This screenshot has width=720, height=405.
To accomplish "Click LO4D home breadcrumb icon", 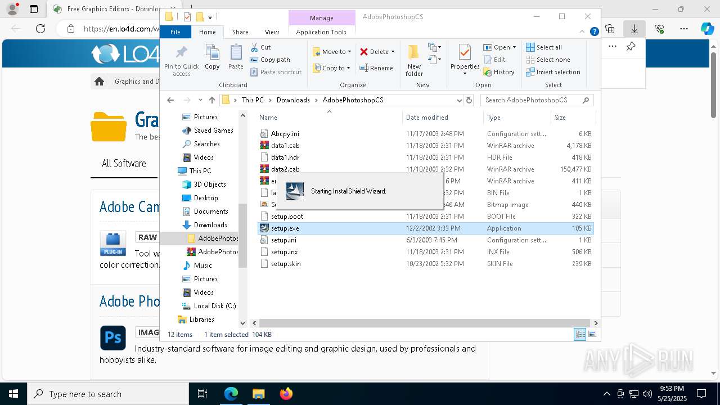I will pos(100,82).
